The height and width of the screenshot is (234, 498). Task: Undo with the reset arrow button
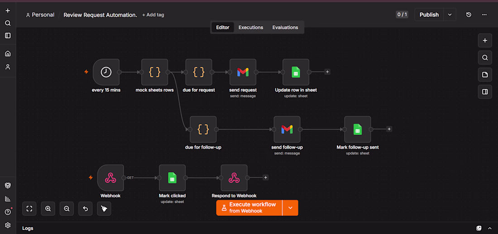pyautogui.click(x=86, y=209)
